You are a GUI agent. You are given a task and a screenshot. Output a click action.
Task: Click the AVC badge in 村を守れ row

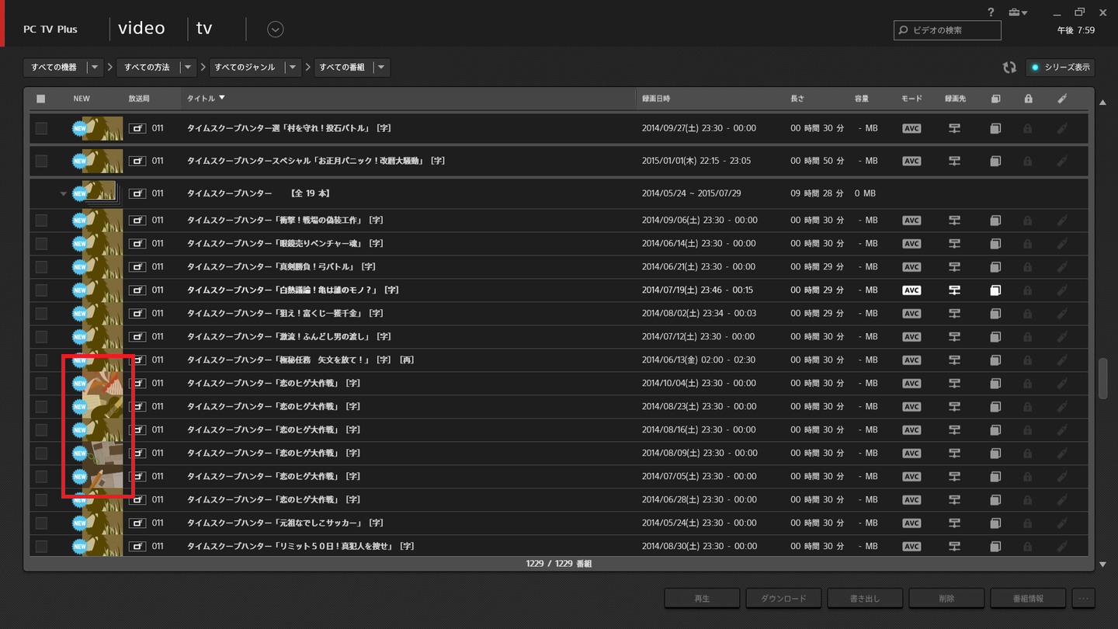pyautogui.click(x=911, y=128)
